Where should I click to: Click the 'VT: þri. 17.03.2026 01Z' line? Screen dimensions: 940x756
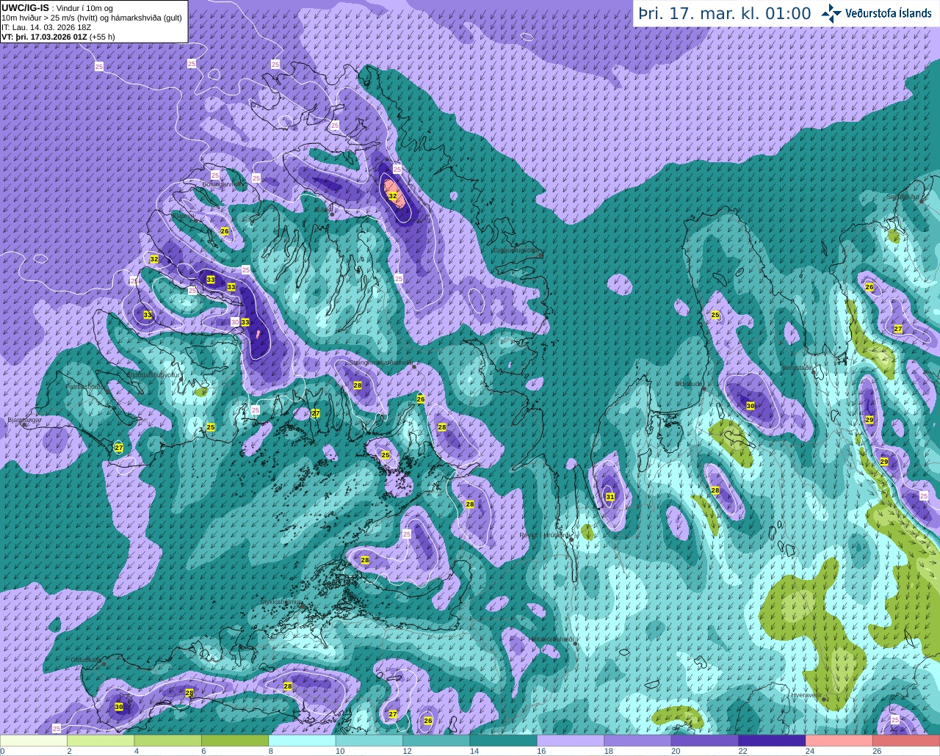(x=44, y=37)
